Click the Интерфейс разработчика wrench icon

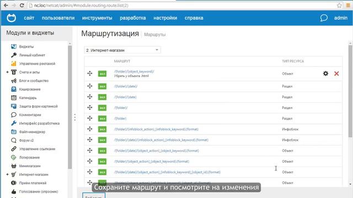click(13, 123)
